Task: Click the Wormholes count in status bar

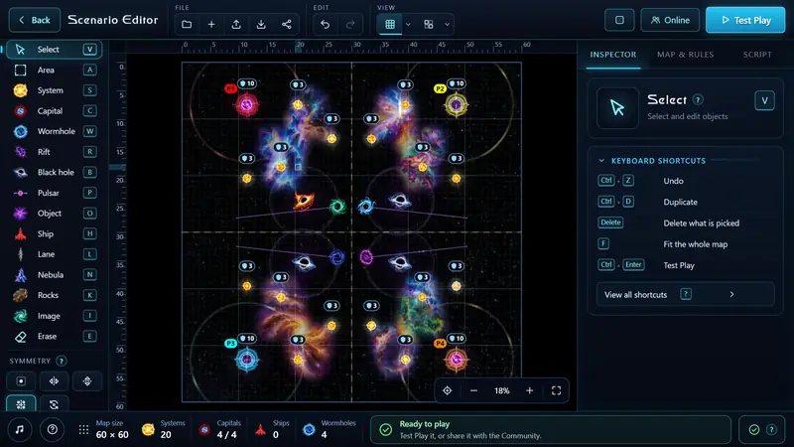Action: [x=330, y=429]
